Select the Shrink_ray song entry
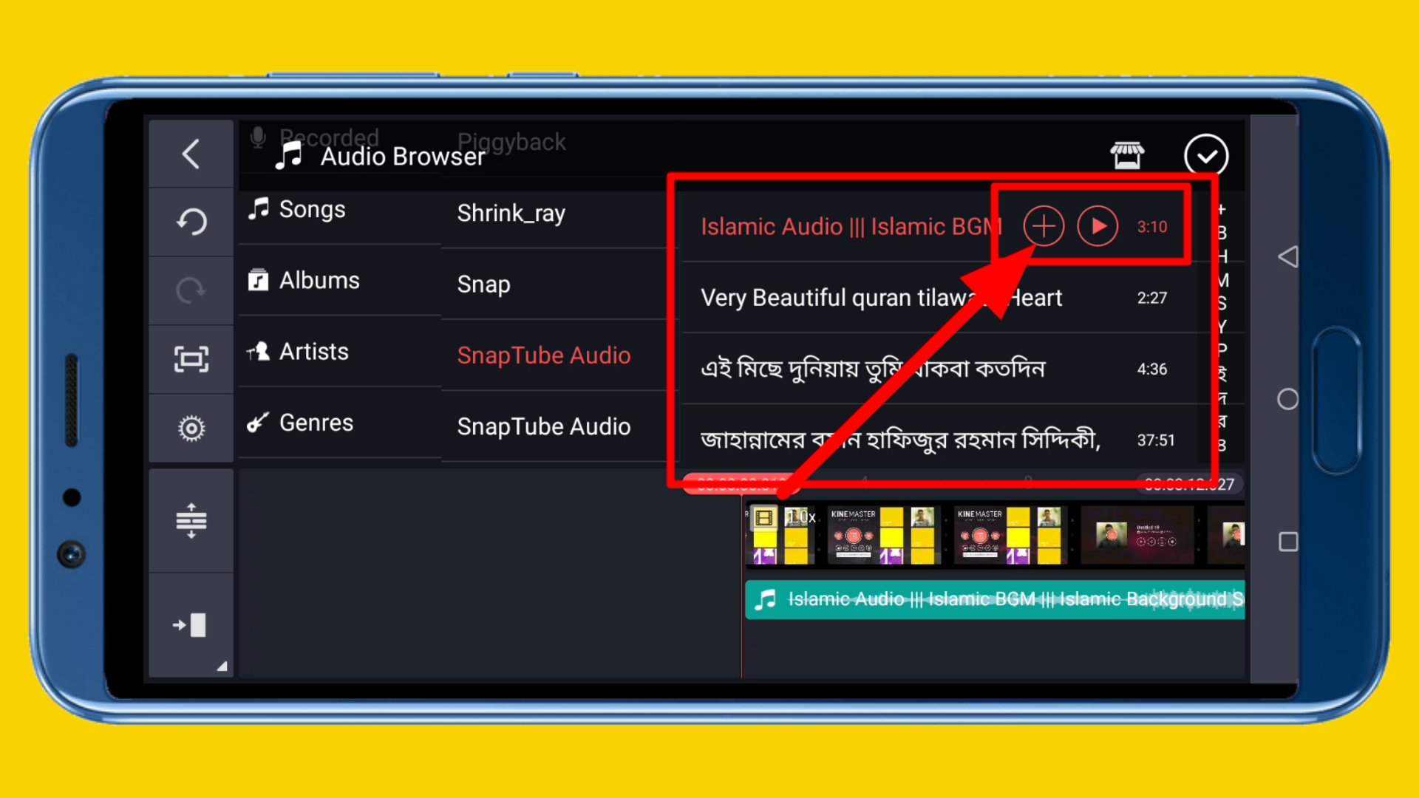Screen dimensions: 1419x798 [511, 214]
